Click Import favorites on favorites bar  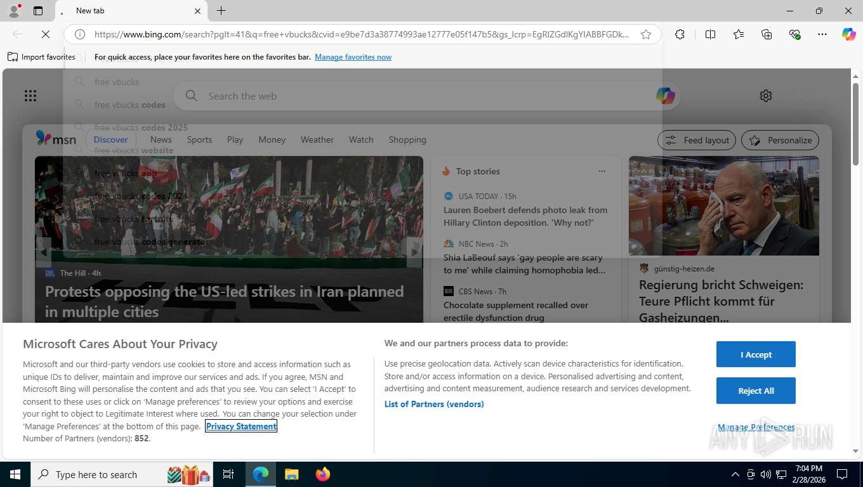tap(42, 57)
